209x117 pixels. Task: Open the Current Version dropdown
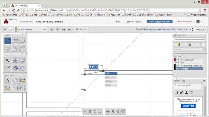(x=31, y=29)
